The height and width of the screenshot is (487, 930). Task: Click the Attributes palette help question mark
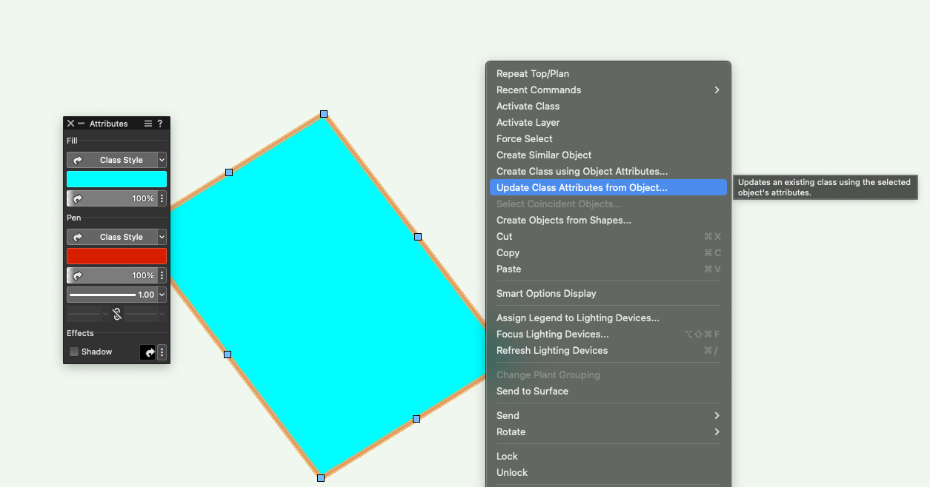(160, 124)
